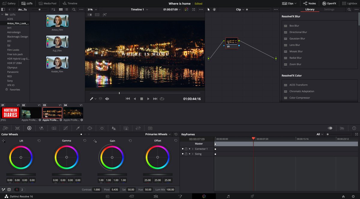Select the hand pan tool in node editor
Image resolution: width=360 pixels, height=199 pixels.
pos(214,9)
